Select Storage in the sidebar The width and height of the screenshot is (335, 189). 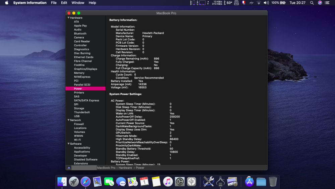(79, 108)
